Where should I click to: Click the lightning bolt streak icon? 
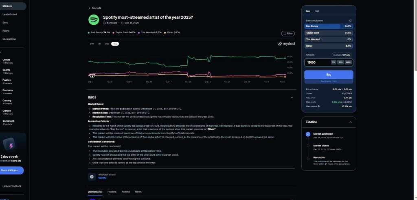click(x=11, y=146)
